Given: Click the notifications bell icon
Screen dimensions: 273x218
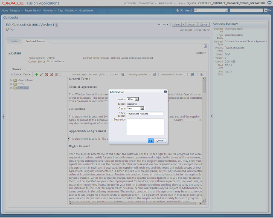Looking at the screenshot, I should tap(177, 10).
